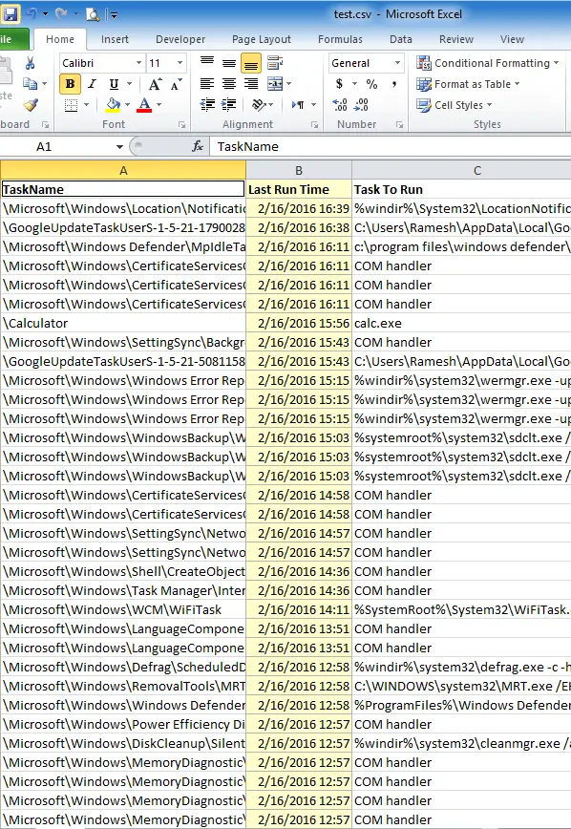Toggle Underline formatting
The height and width of the screenshot is (829, 571).
click(114, 84)
